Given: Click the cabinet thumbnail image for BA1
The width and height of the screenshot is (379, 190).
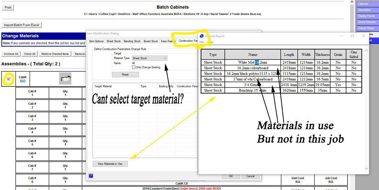Looking at the screenshot, I should (x=66, y=79).
